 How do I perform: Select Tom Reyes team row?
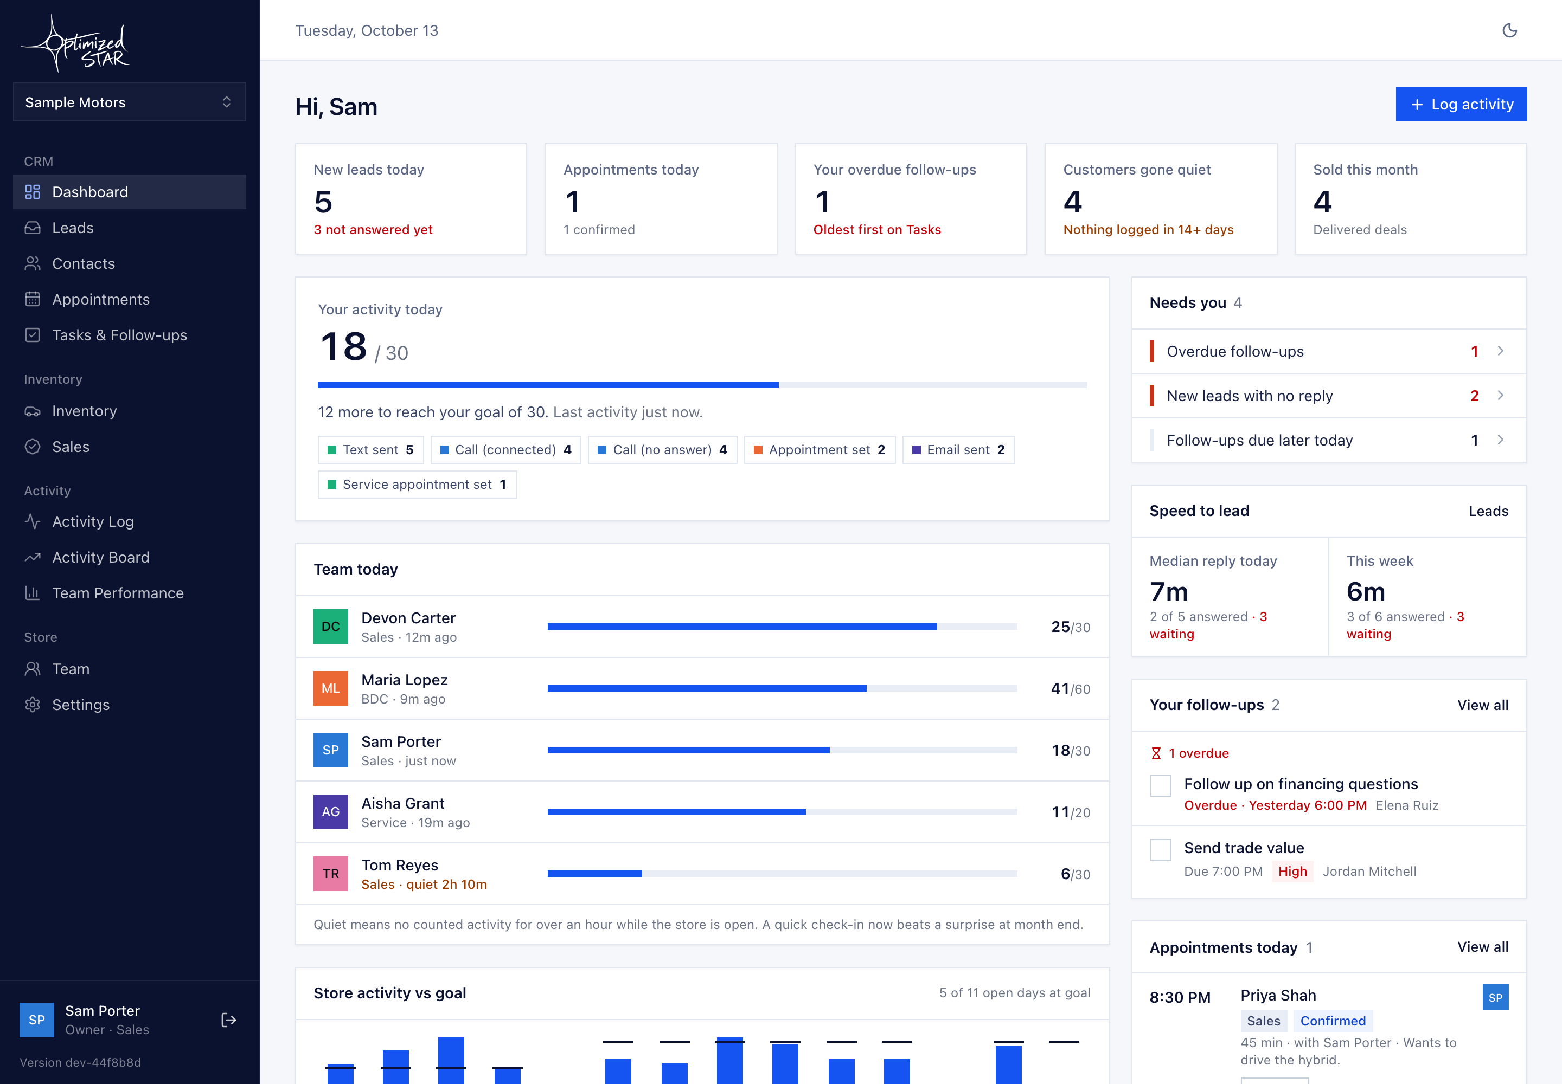point(702,874)
